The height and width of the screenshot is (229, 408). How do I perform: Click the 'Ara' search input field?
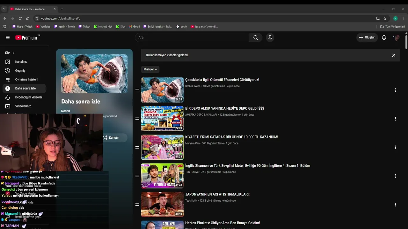tap(192, 38)
